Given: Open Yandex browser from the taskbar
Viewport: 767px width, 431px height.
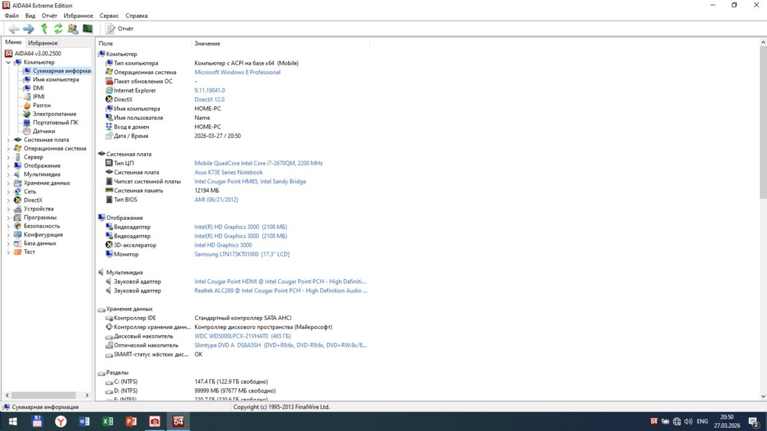Looking at the screenshot, I should coord(61,422).
